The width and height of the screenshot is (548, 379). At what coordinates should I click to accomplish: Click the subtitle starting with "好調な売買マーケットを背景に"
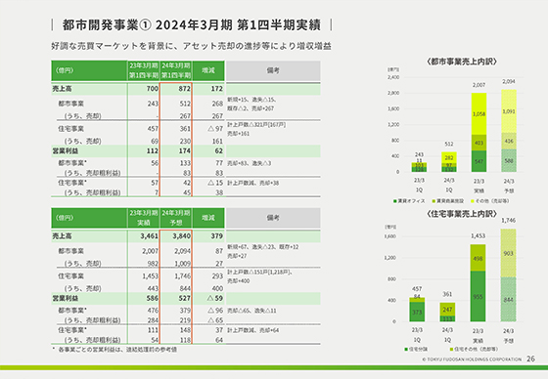click(191, 46)
